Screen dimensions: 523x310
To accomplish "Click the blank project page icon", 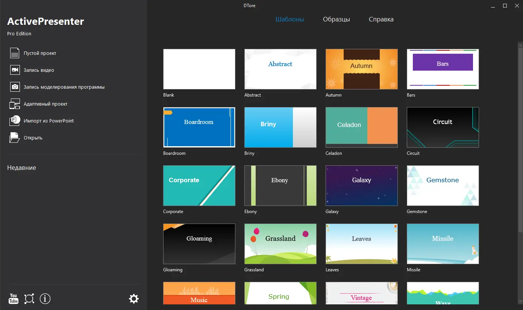I will tap(15, 53).
